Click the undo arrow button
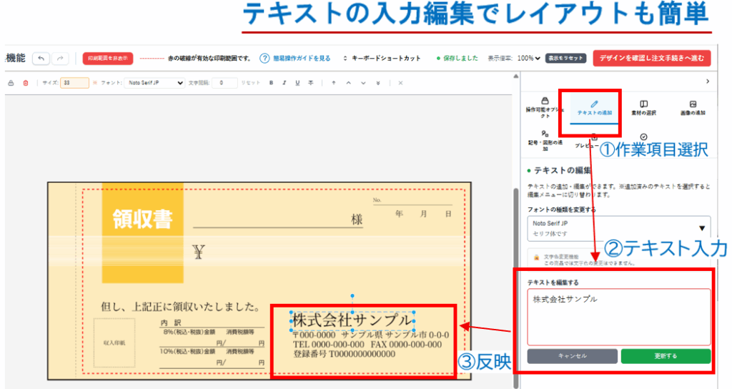The height and width of the screenshot is (389, 732). (x=42, y=58)
